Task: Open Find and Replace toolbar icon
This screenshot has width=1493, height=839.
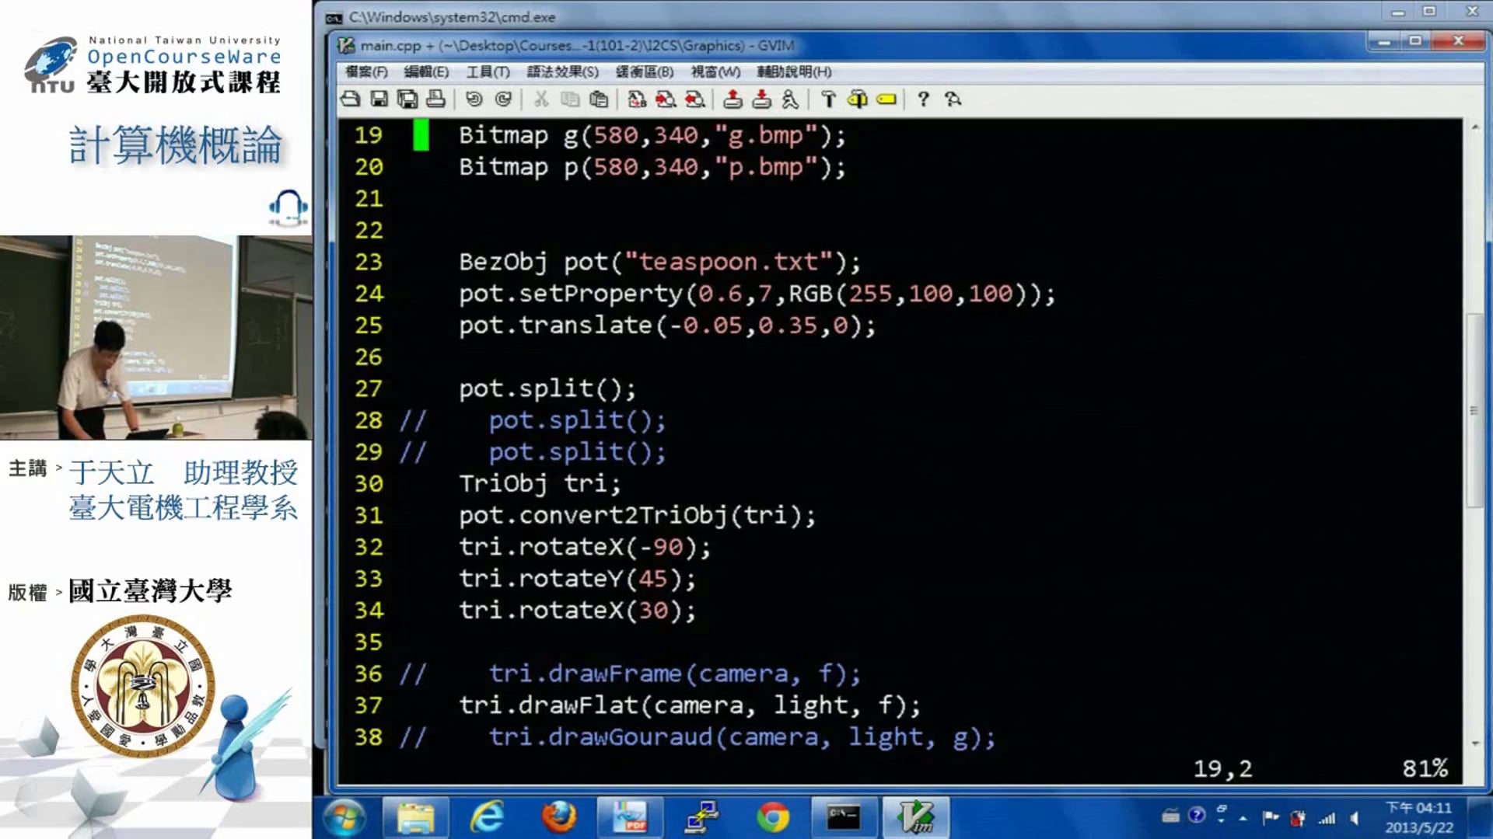Action: click(x=637, y=99)
